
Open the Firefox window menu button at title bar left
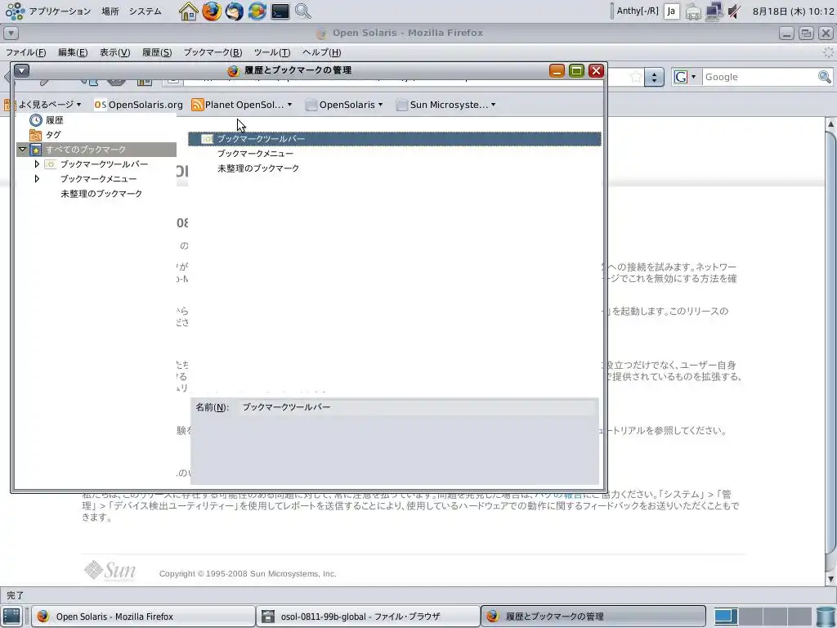click(11, 33)
